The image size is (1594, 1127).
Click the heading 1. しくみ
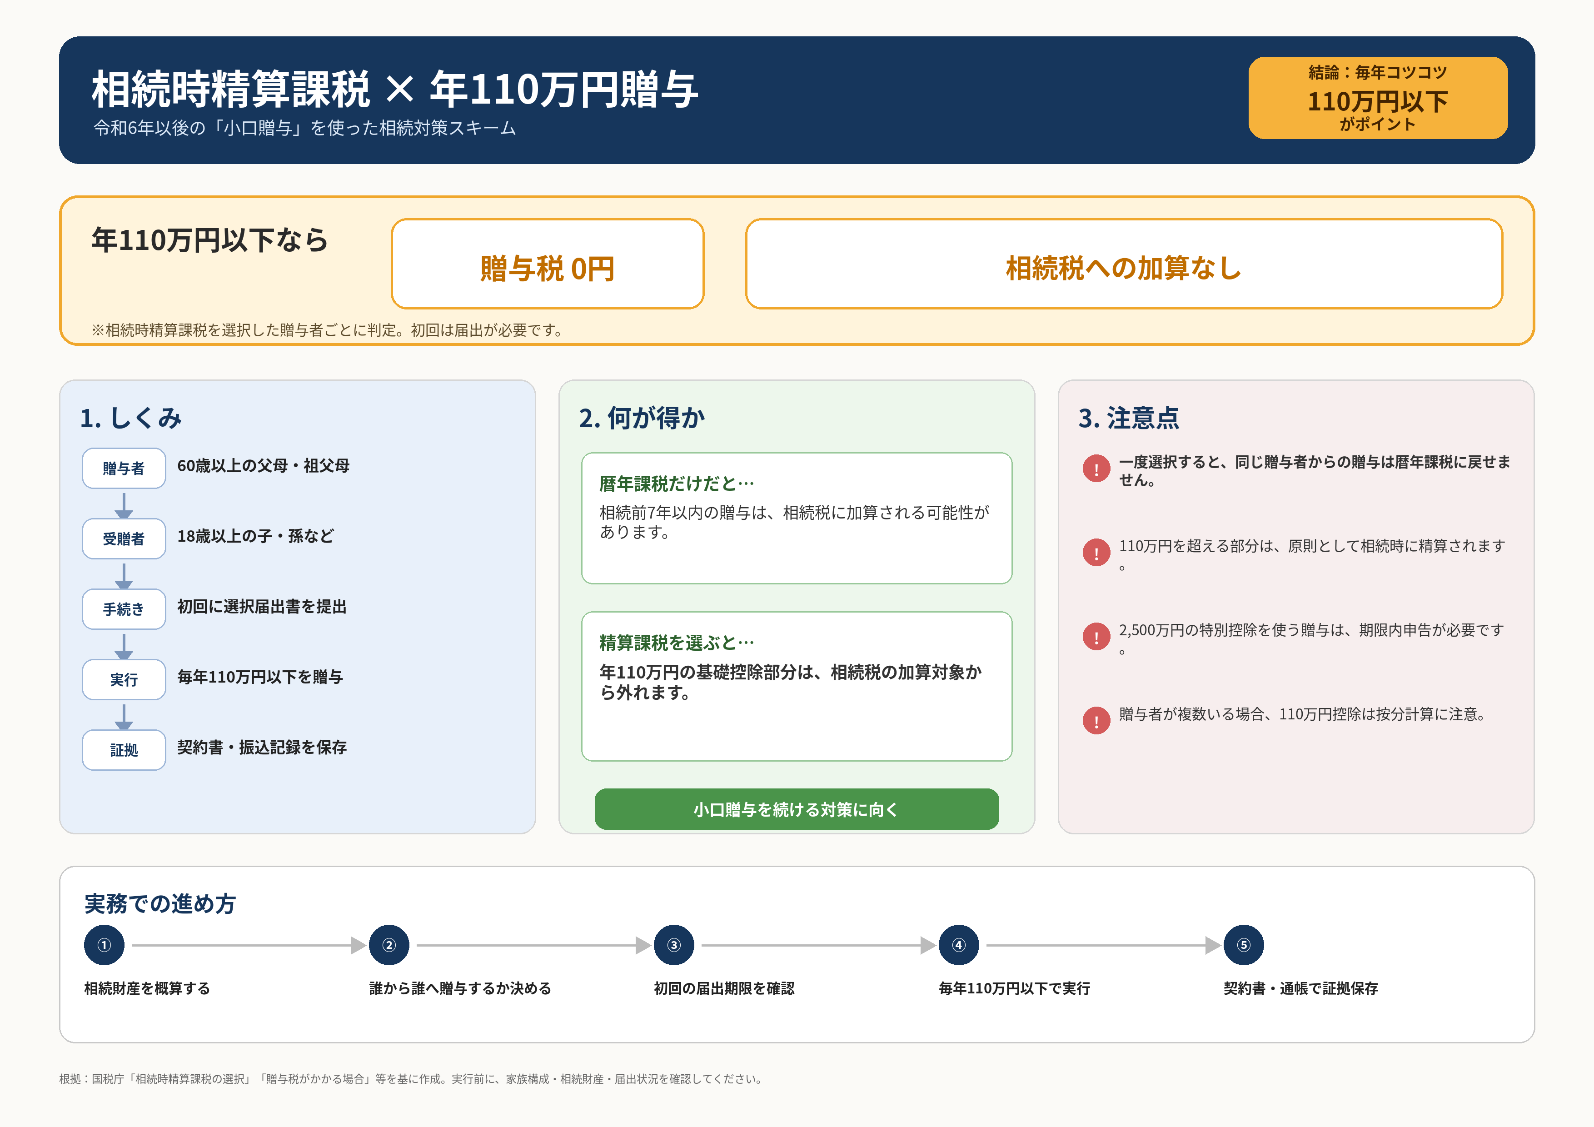[x=130, y=419]
